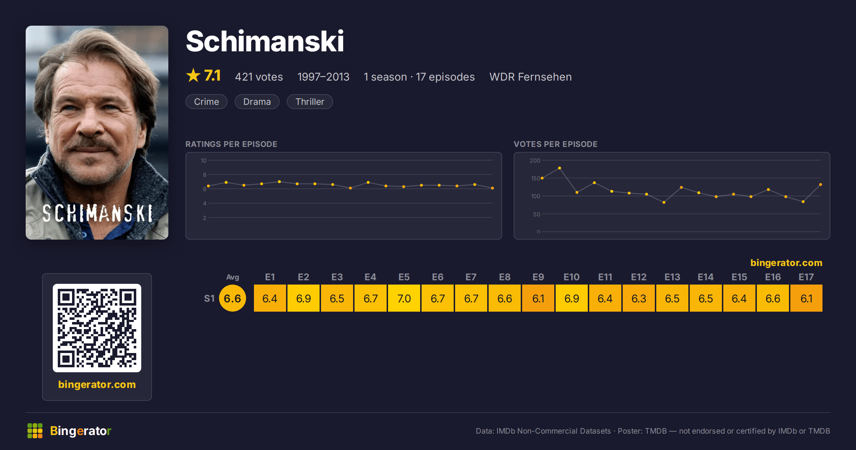Image resolution: width=856 pixels, height=450 pixels.
Task: Click the Bingerator grid logo icon
Action: tap(35, 431)
